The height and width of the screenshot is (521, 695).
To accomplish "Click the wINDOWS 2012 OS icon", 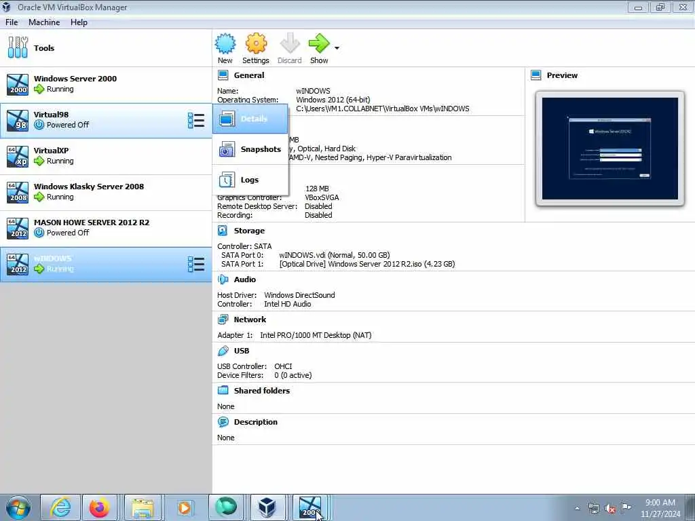I will 18,264.
